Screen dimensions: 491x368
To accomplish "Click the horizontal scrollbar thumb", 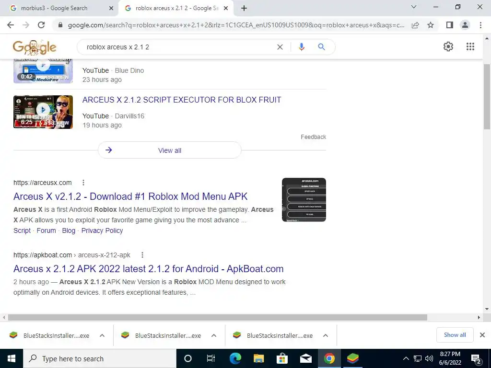I will pos(218,317).
